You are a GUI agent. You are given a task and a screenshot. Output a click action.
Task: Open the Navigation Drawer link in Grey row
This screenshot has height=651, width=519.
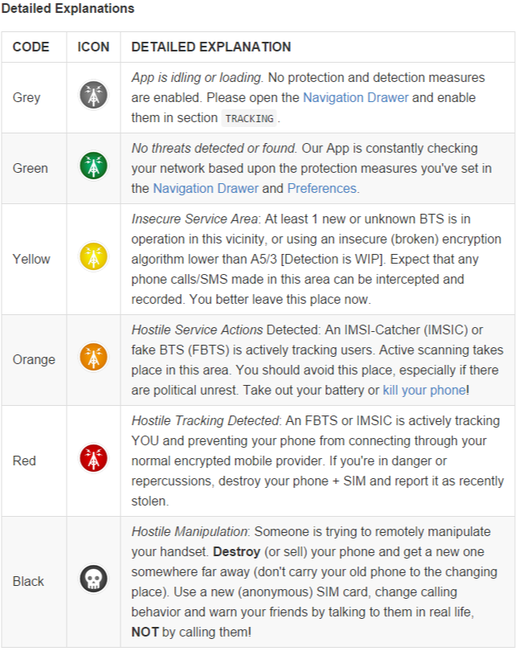355,98
